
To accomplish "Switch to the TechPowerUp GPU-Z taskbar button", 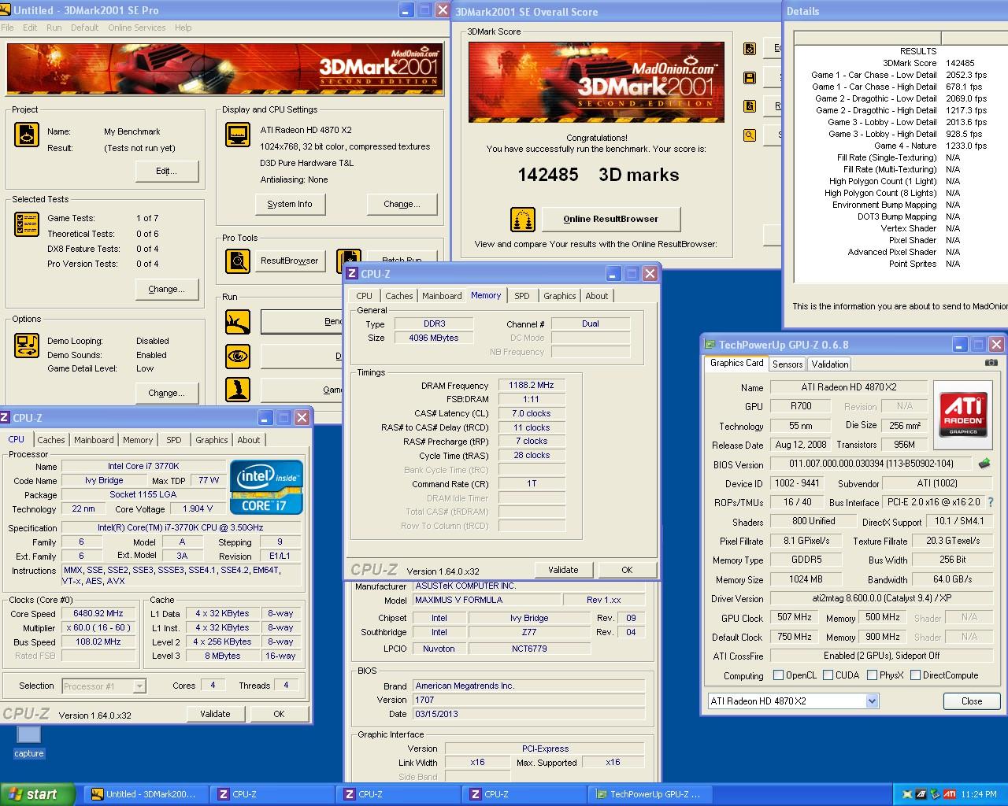I will coord(650,794).
